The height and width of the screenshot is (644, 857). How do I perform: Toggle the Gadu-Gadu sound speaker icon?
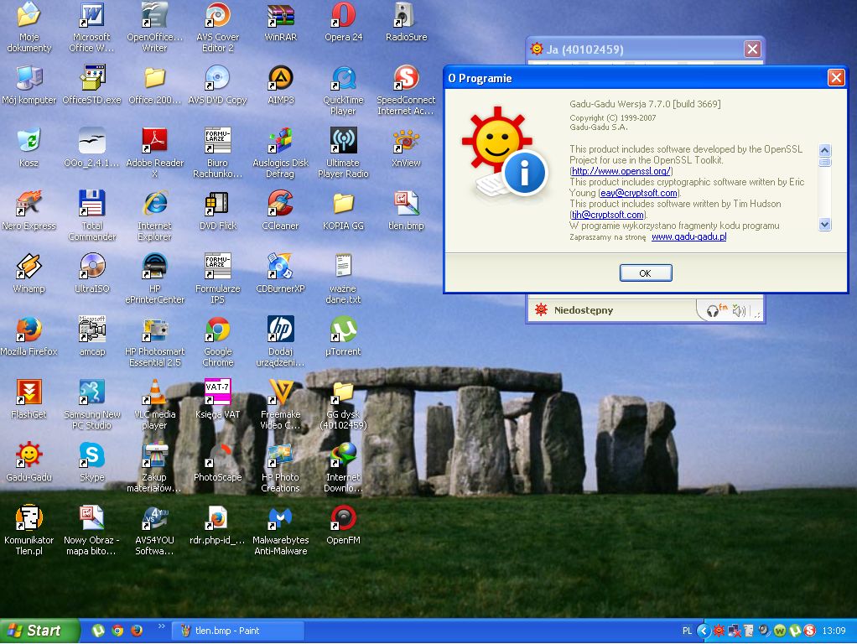[x=739, y=310]
